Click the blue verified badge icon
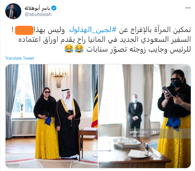The width and height of the screenshot is (195, 171). 54,8
